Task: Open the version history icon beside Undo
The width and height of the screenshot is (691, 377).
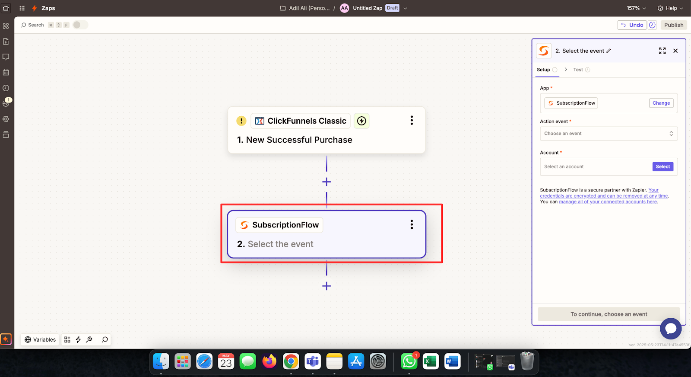Action: (x=652, y=25)
